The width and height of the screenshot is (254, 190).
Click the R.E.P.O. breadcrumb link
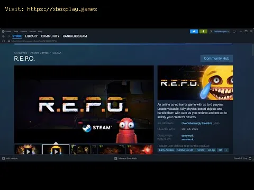(x=57, y=53)
